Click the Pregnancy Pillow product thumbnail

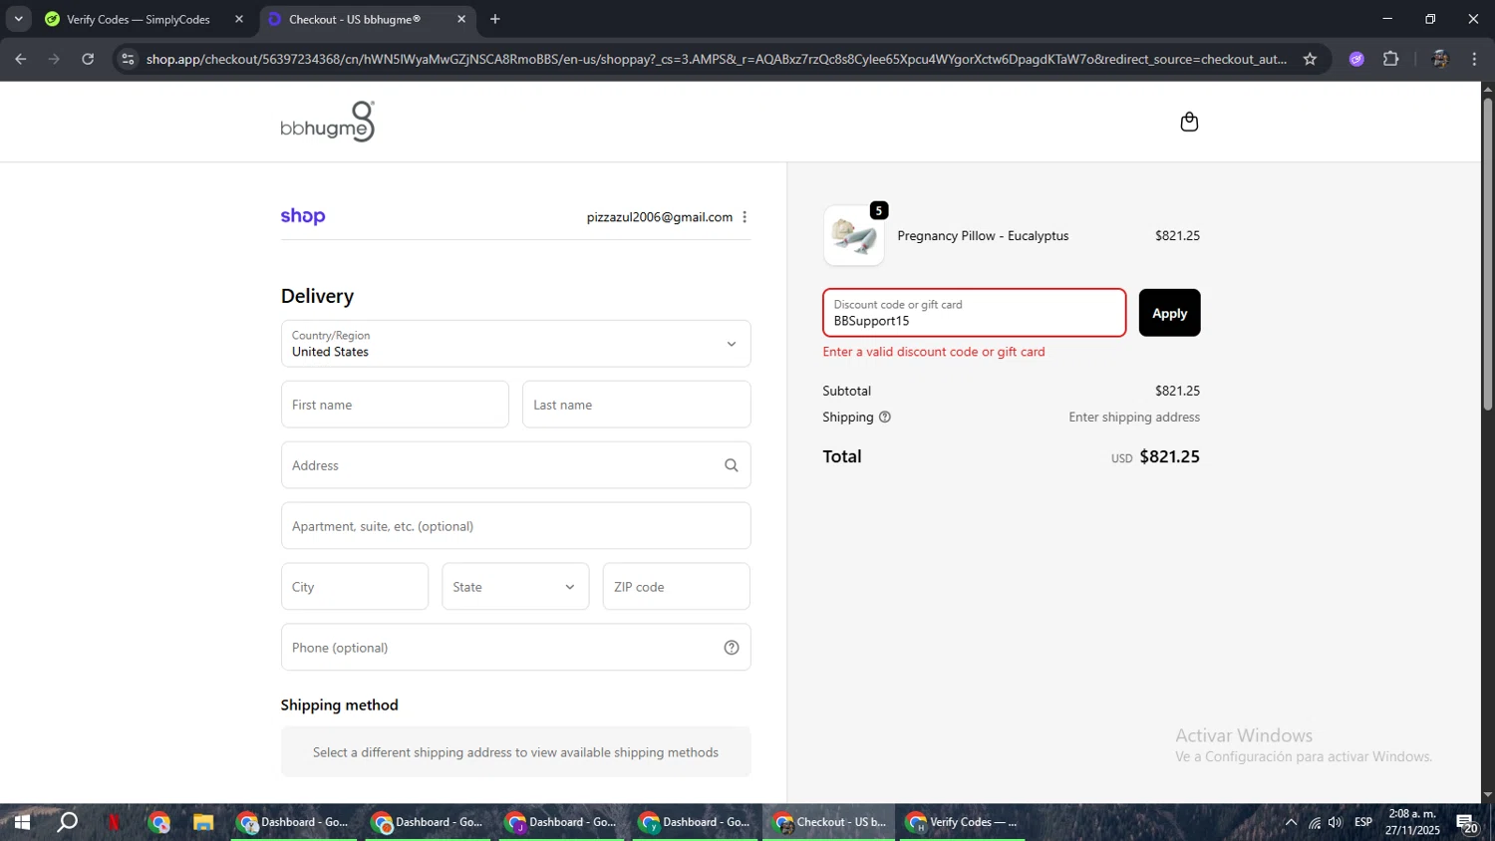point(854,236)
